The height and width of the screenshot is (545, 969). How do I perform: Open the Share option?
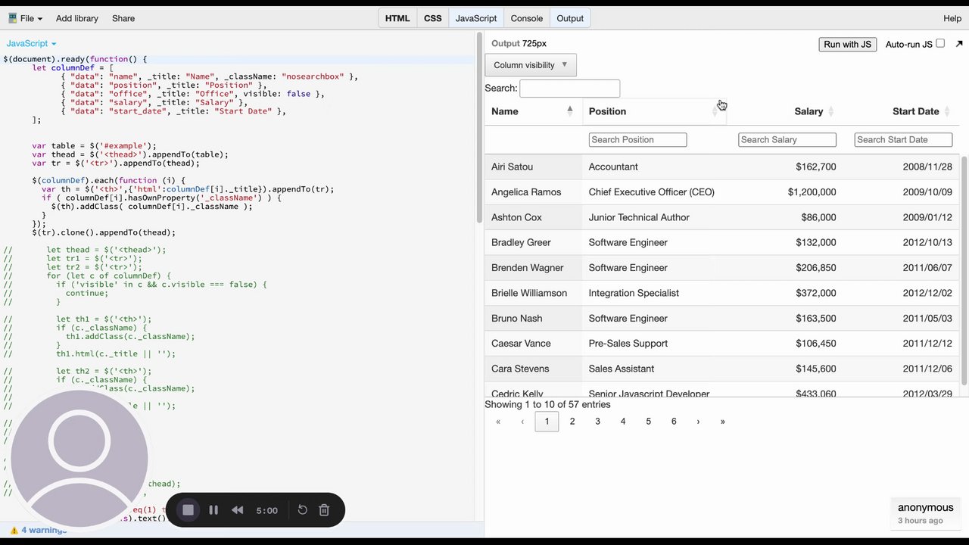[123, 18]
